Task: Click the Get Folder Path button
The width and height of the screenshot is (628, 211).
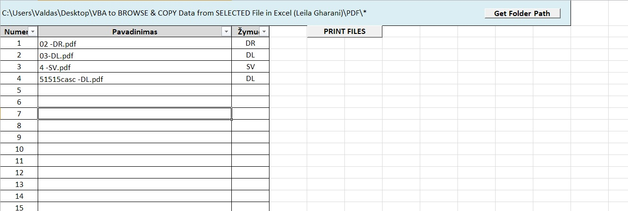Action: pos(522,13)
